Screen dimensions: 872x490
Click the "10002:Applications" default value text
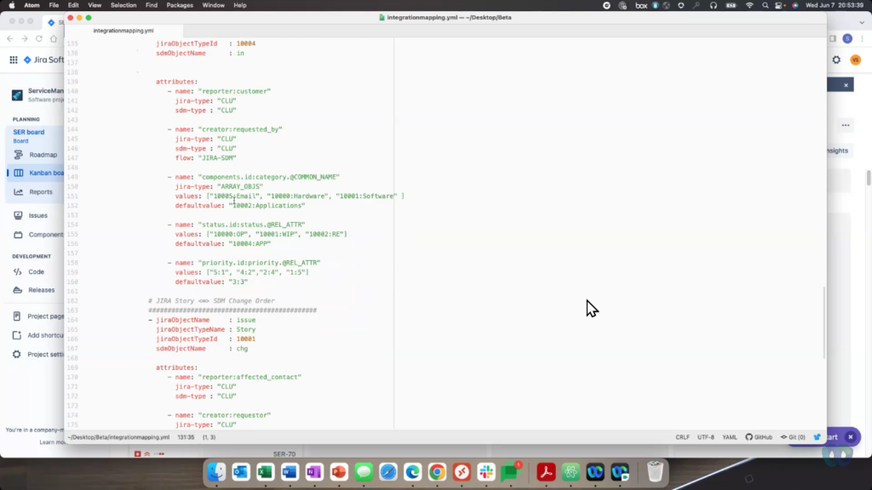click(x=267, y=206)
